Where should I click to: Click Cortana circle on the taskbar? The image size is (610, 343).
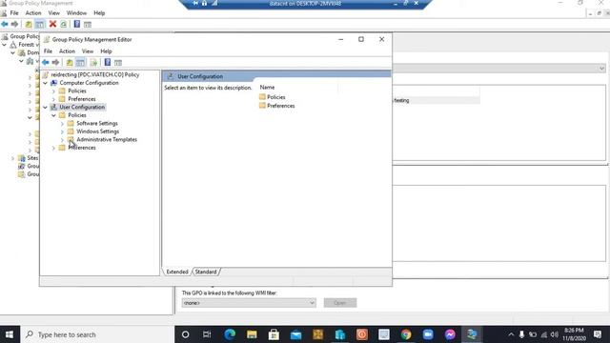coord(186,334)
